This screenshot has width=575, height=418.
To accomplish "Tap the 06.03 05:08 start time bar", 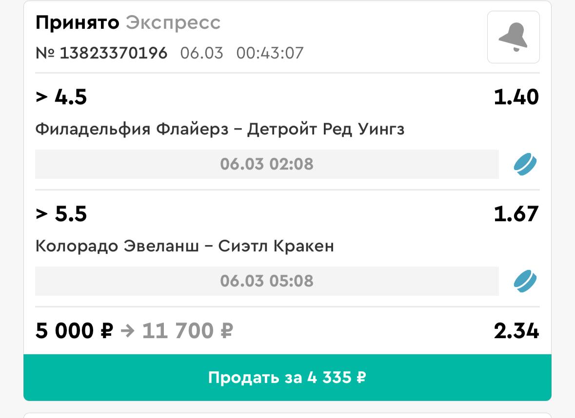I will pos(267,281).
